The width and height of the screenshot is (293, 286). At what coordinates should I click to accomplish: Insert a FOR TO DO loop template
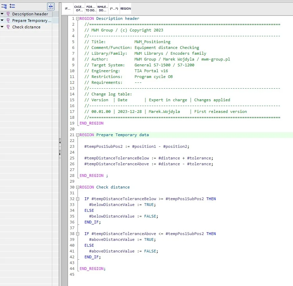tap(90, 9)
